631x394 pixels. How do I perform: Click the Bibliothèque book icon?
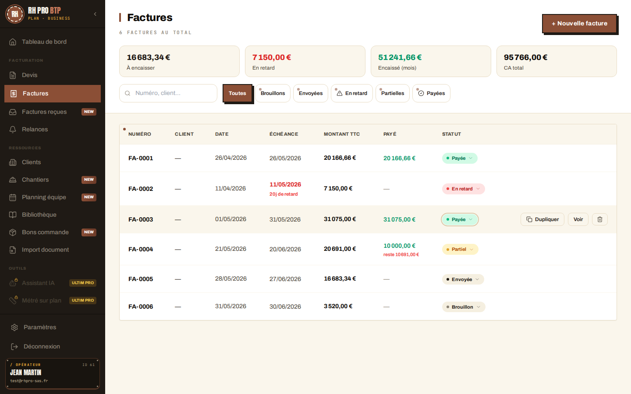(x=13, y=215)
